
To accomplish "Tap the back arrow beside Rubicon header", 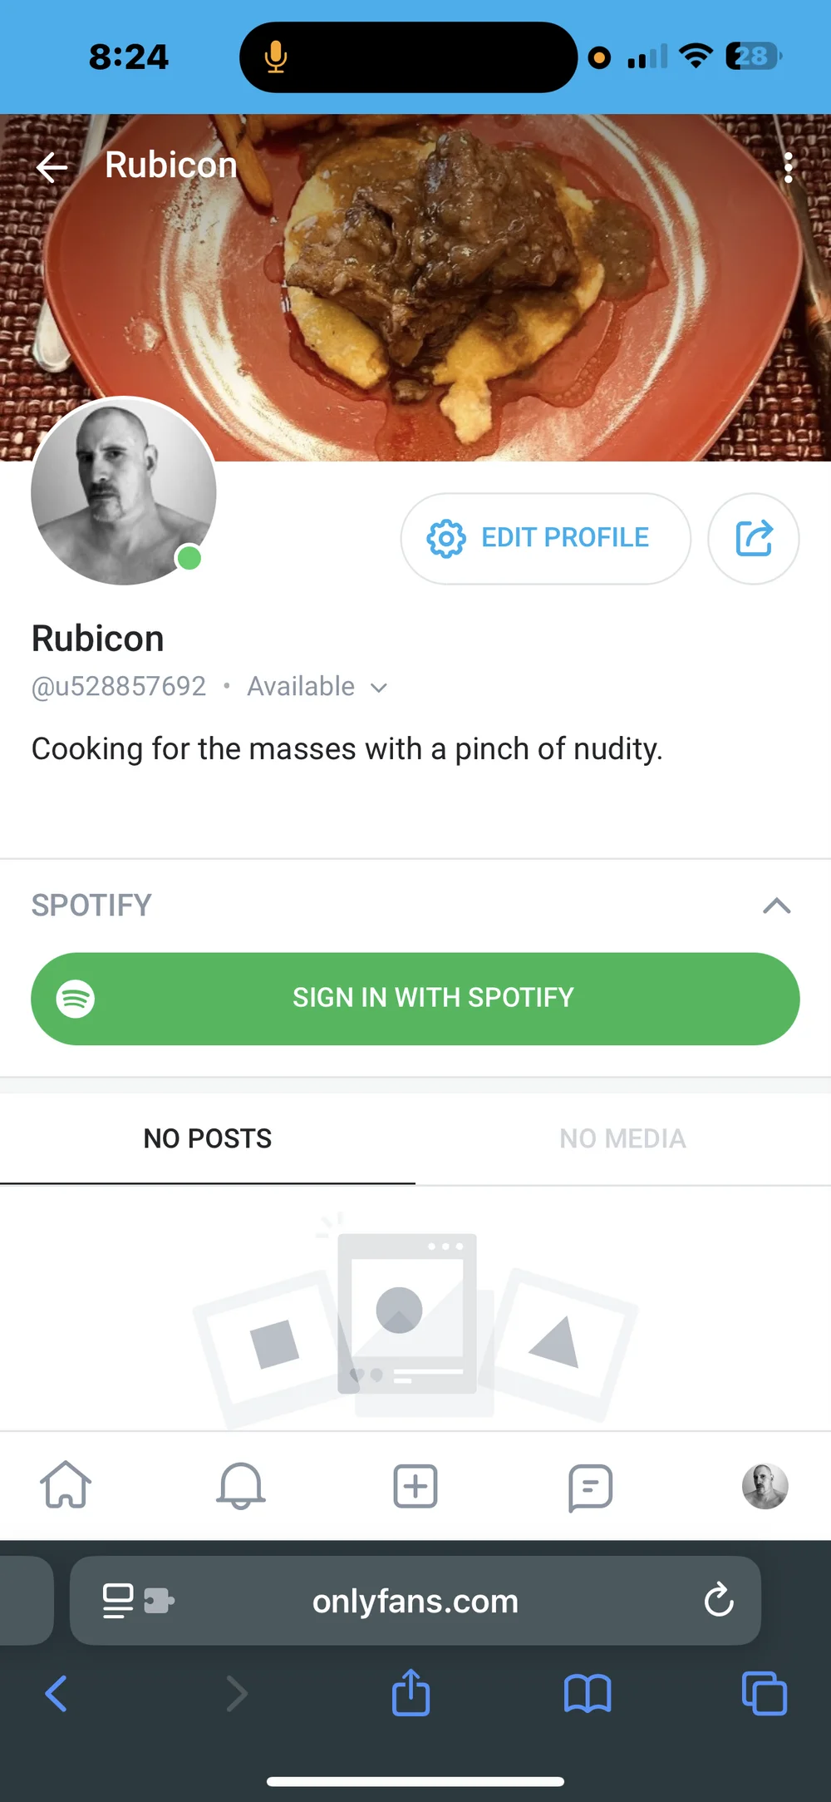I will 52,167.
